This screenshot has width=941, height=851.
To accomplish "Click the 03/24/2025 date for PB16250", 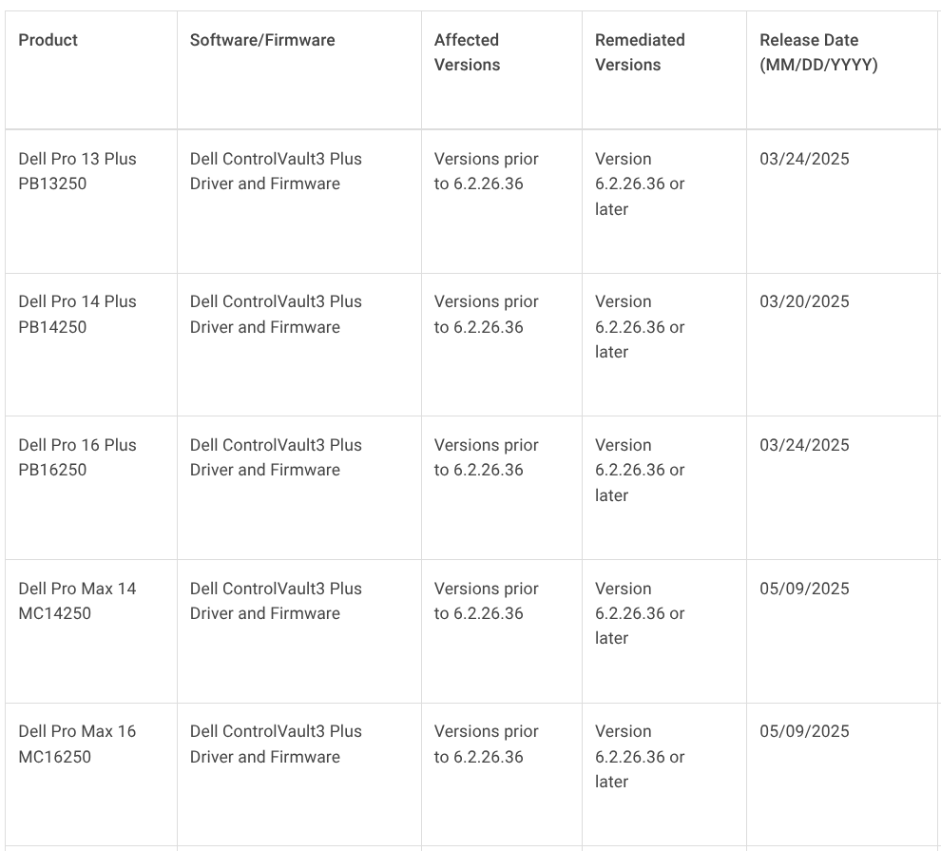I will coord(804,445).
